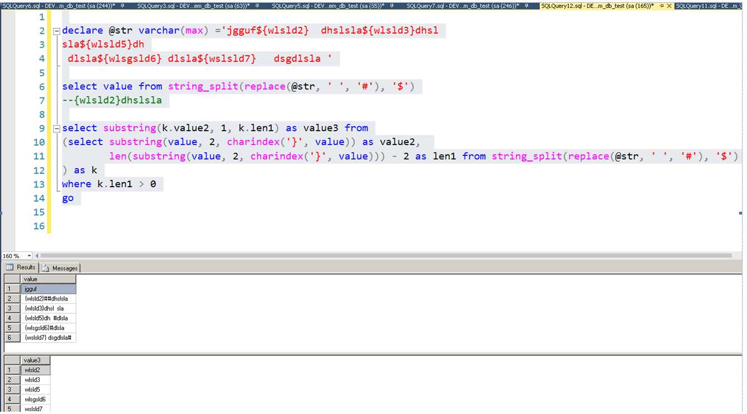Click the Messages page icon
The height and width of the screenshot is (414, 747).
[45, 268]
